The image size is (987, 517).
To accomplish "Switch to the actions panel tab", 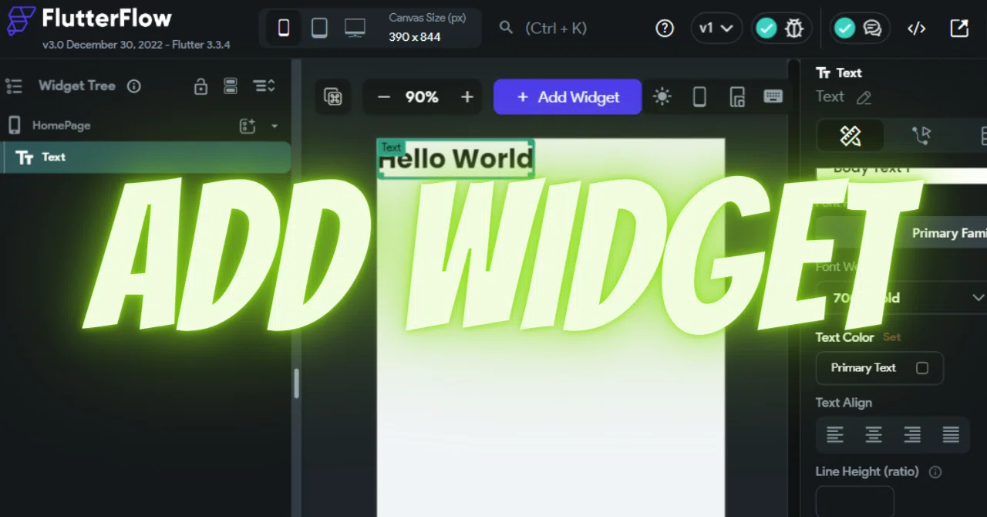I will (921, 137).
